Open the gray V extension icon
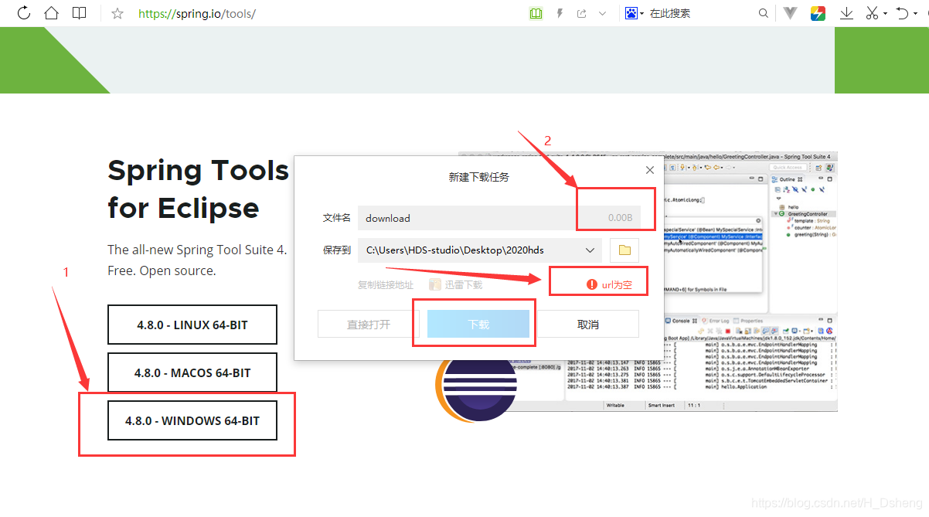This screenshot has height=517, width=929. 790,13
